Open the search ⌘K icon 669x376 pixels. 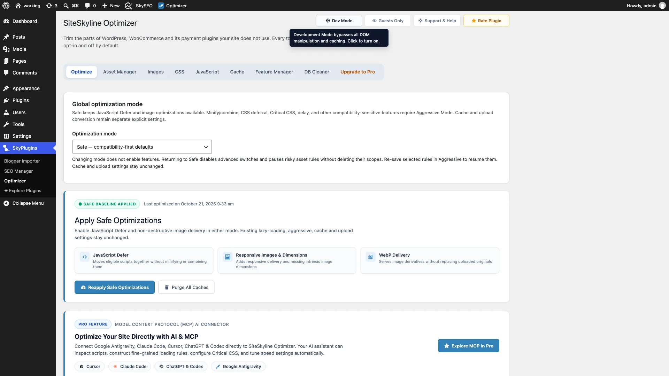(x=66, y=6)
